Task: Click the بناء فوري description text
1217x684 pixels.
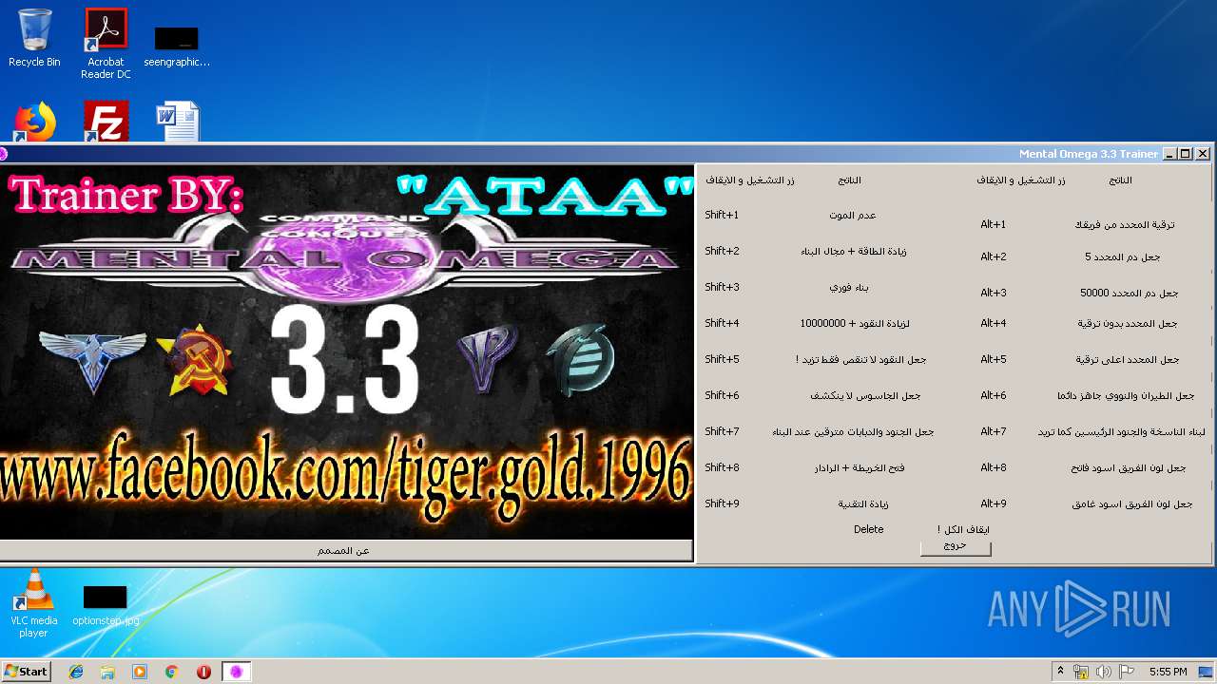Action: click(850, 288)
